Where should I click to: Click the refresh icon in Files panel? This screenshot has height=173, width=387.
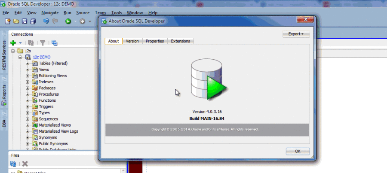tap(13, 164)
